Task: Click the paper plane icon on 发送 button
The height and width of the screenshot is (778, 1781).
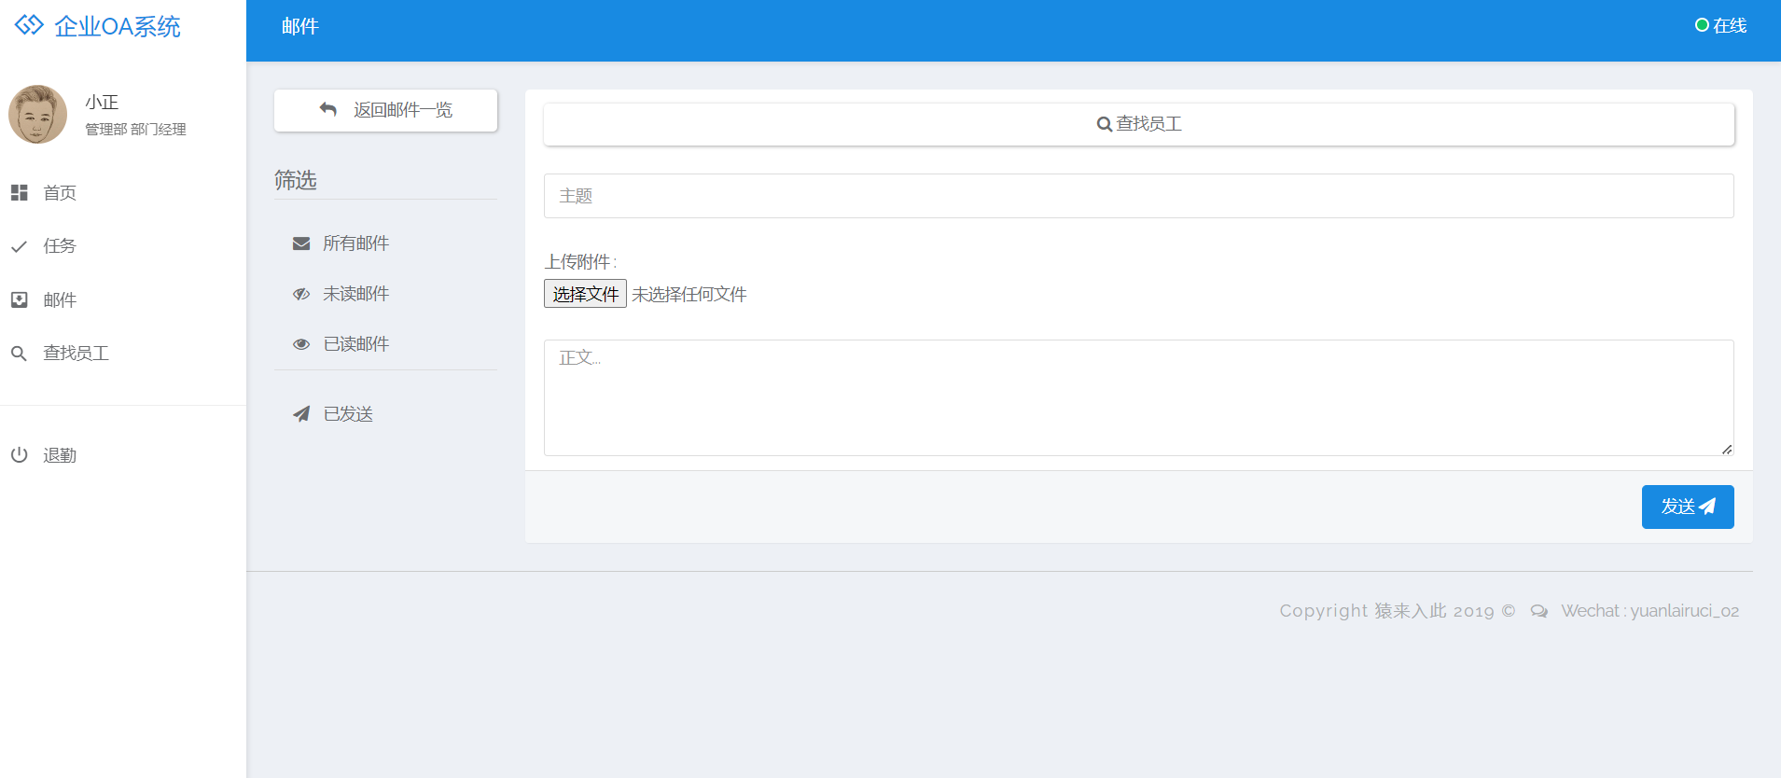Action: 1707,507
